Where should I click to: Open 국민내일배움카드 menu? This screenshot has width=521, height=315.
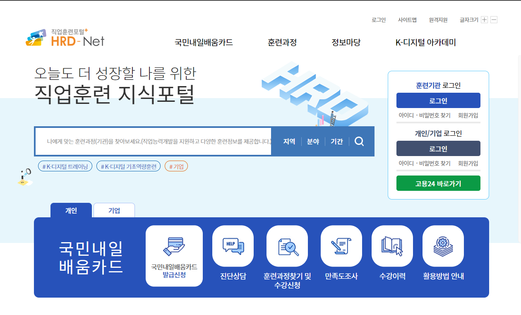point(204,42)
